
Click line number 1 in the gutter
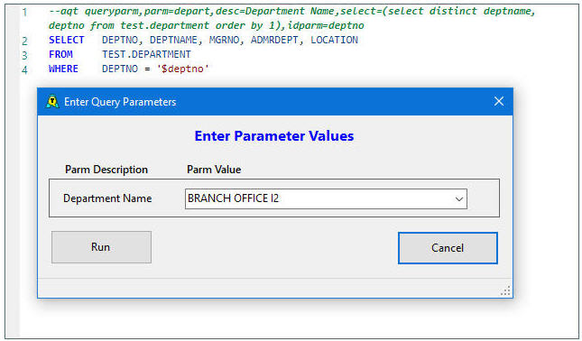point(24,12)
